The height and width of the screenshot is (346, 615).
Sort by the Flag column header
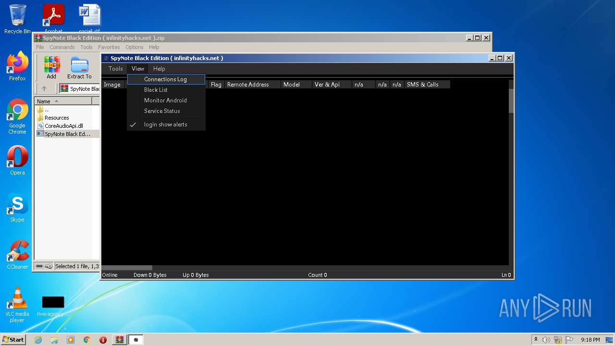216,85
